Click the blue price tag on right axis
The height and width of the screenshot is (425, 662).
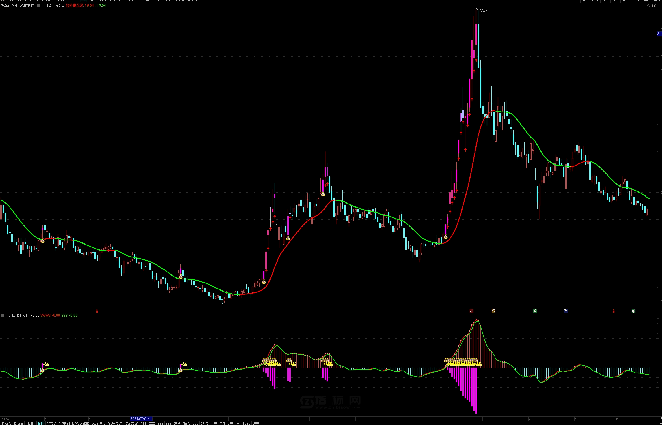coord(659,34)
